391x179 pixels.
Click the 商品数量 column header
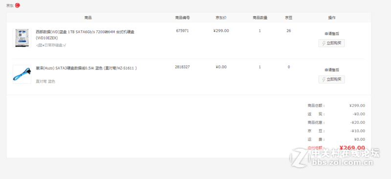(260, 18)
